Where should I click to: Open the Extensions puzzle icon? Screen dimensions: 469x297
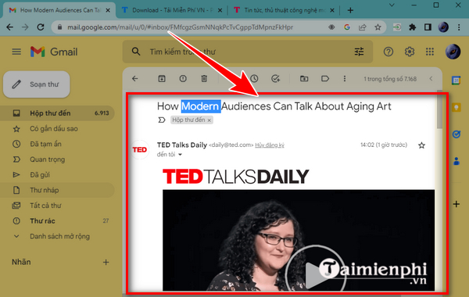pos(413,27)
